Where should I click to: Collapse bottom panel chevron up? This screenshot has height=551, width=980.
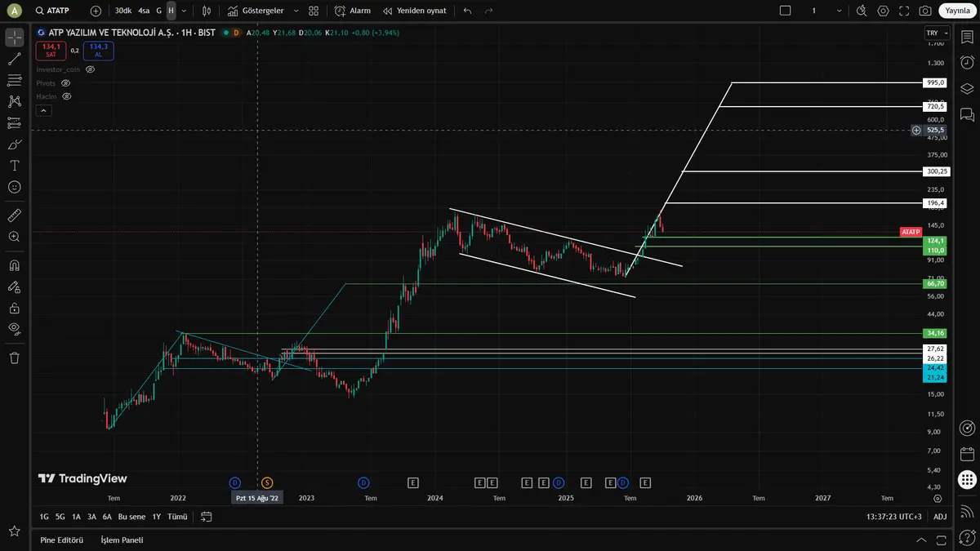[922, 540]
